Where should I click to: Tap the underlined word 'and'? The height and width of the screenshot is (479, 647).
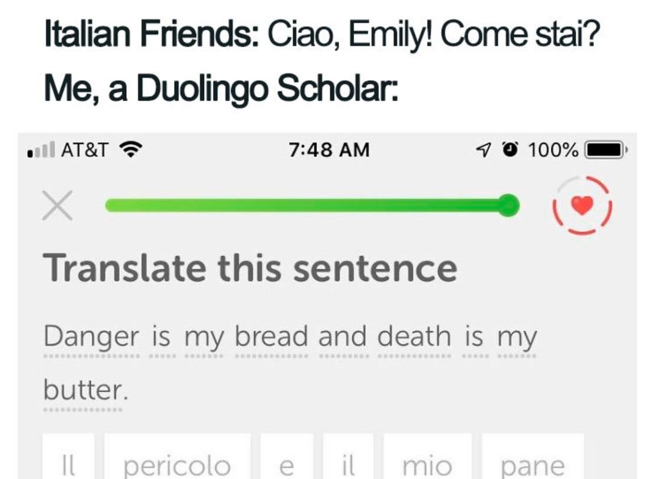[x=344, y=337]
